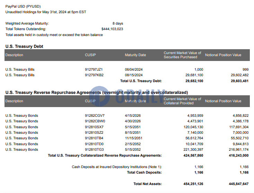Screen dimensions: 254x193
Task: Click CUSIP 91282CBW0
Action: [95, 121]
